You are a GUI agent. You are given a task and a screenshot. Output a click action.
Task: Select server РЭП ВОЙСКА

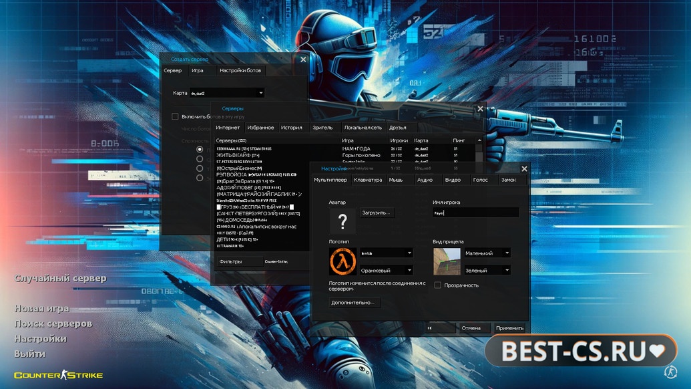click(262, 174)
